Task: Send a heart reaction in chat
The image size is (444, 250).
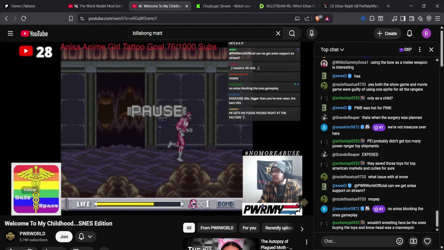Action: click(427, 241)
